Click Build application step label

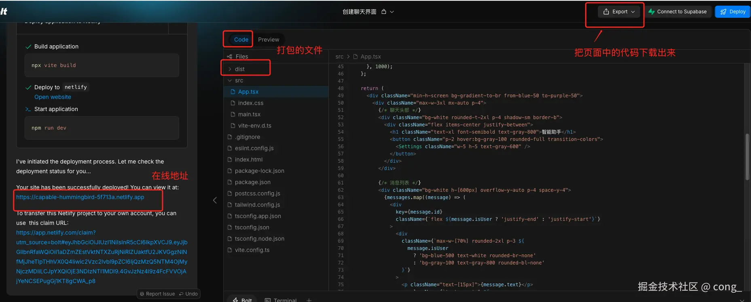[56, 46]
